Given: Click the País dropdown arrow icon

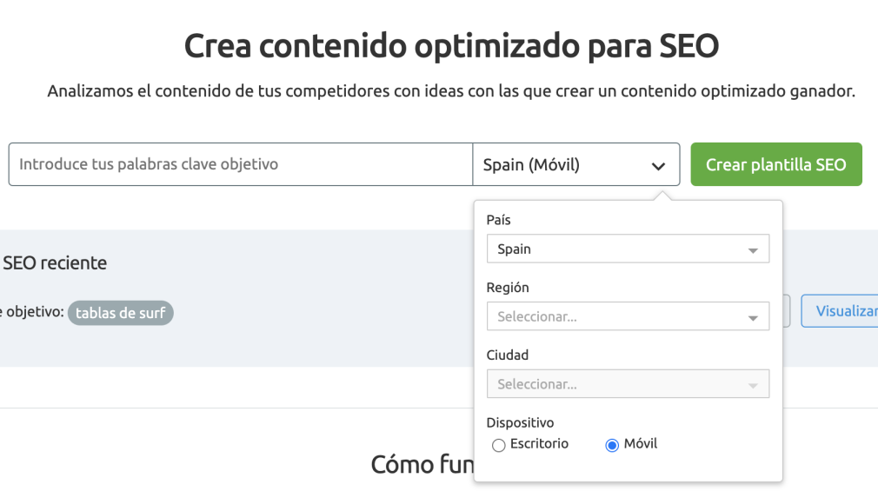Looking at the screenshot, I should tap(753, 250).
